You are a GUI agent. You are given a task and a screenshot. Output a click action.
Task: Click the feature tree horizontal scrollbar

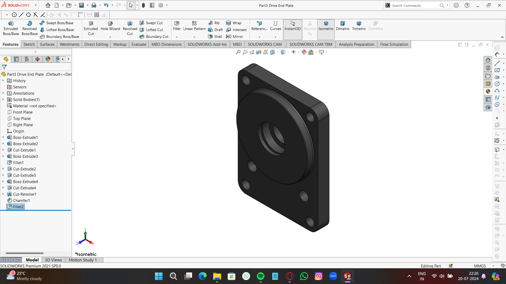click(25, 253)
